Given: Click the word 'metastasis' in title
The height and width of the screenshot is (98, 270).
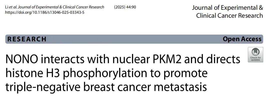Looking at the screenshot, I should [180, 87].
